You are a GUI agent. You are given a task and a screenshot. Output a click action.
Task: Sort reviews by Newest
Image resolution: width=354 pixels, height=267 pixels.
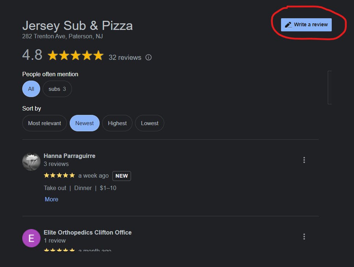point(85,123)
